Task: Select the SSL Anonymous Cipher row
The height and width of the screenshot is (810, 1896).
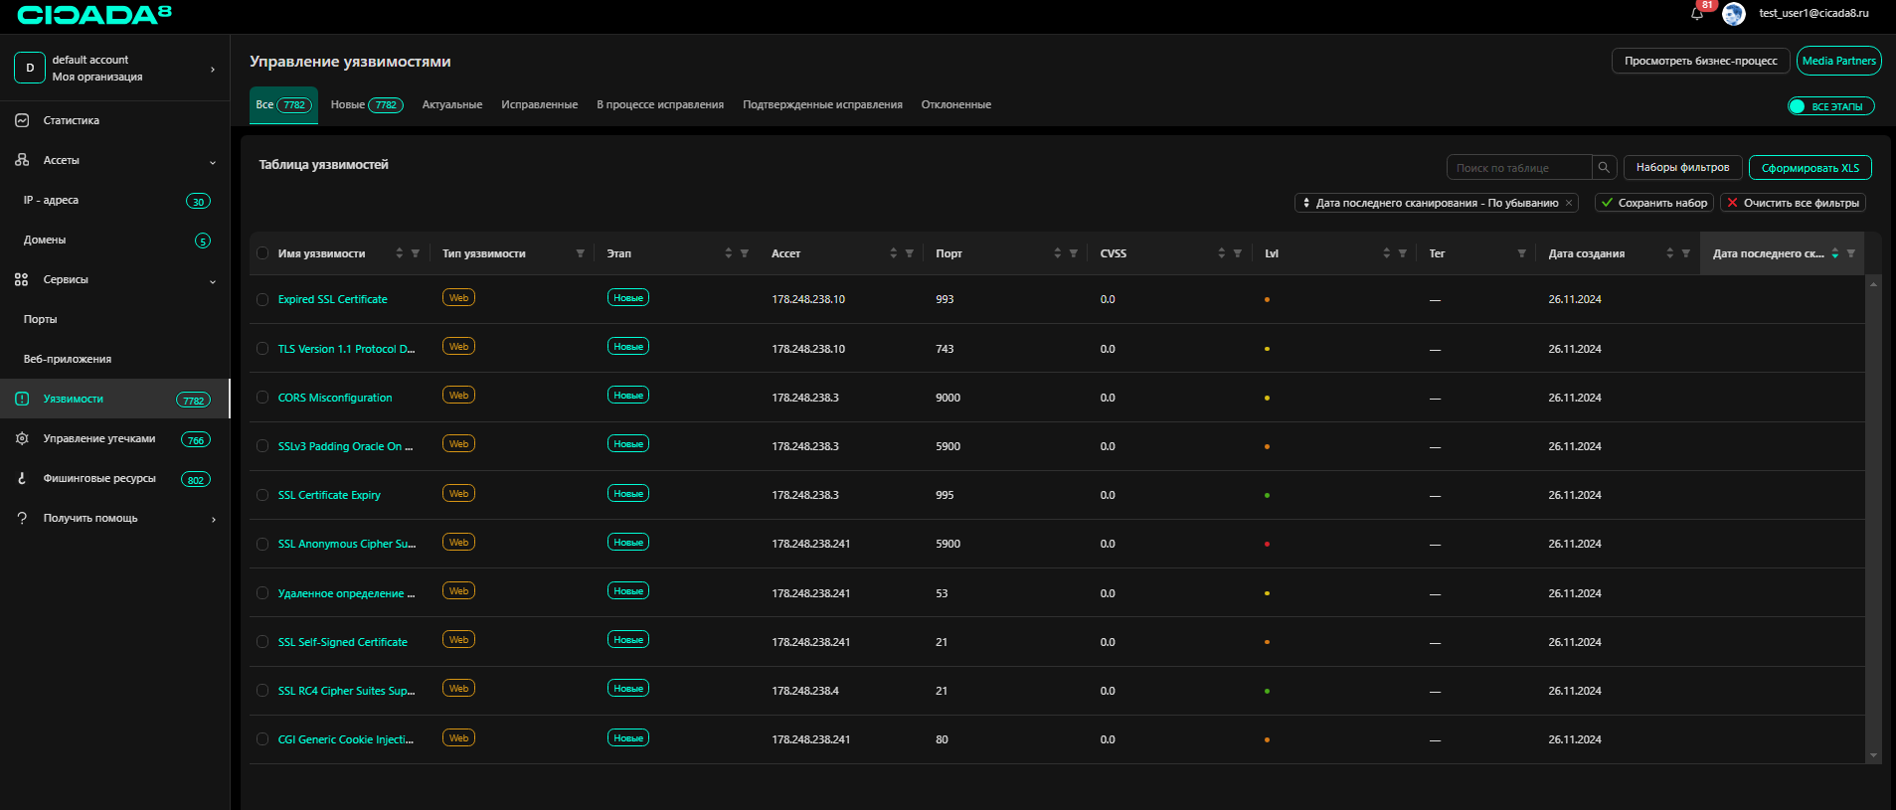Action: pos(262,544)
